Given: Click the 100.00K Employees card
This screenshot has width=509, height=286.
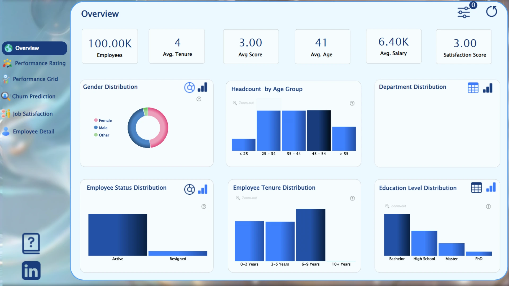Looking at the screenshot, I should point(110,46).
